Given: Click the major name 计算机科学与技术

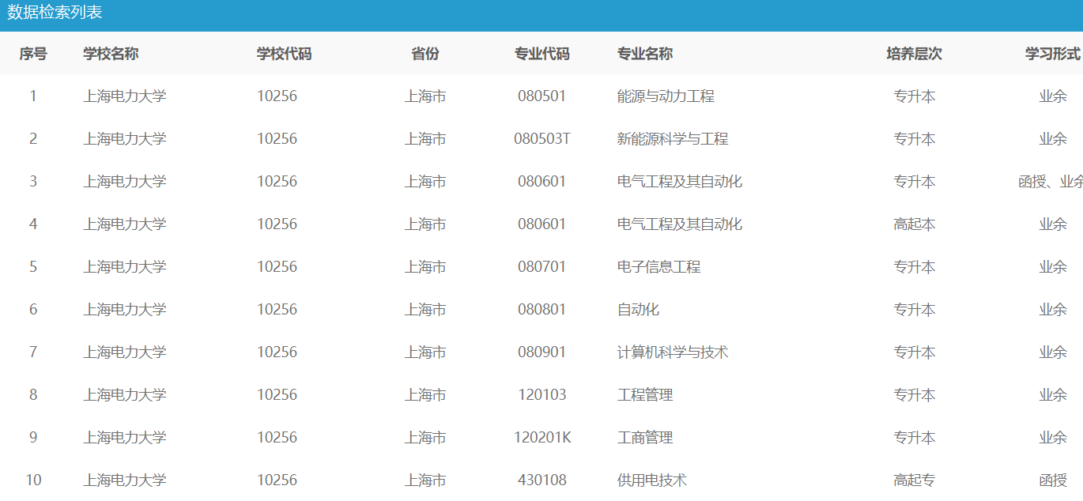Looking at the screenshot, I should tap(673, 352).
